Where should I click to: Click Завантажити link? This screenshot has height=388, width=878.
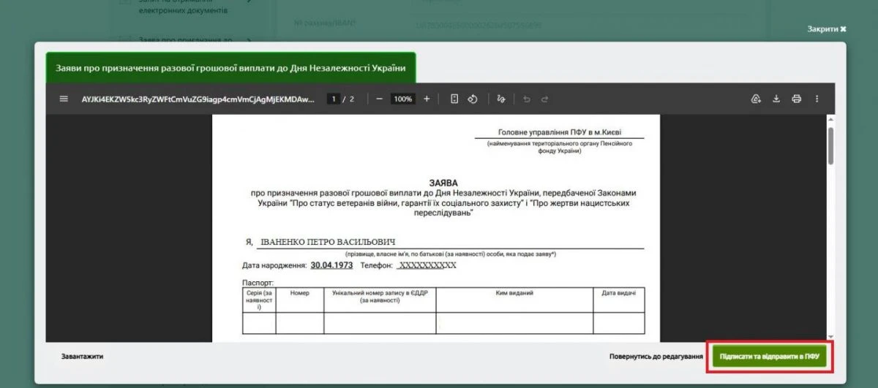click(x=82, y=357)
